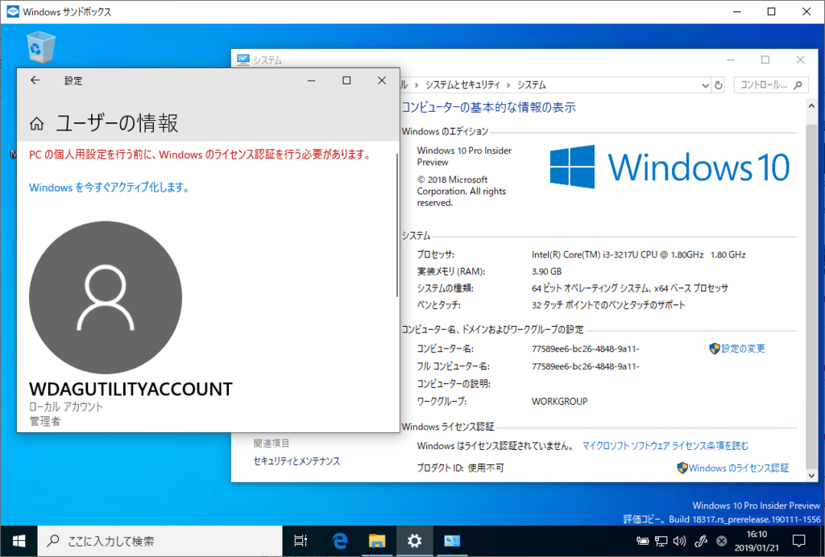Click the ローカル アカウント label

pos(66,406)
